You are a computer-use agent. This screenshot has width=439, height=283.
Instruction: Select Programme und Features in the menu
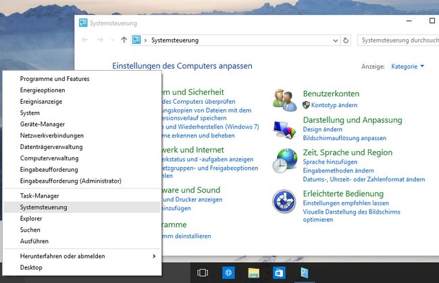[82, 79]
